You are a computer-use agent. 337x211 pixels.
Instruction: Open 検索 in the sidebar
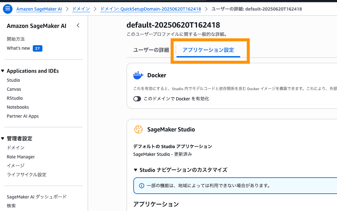pyautogui.click(x=11, y=206)
